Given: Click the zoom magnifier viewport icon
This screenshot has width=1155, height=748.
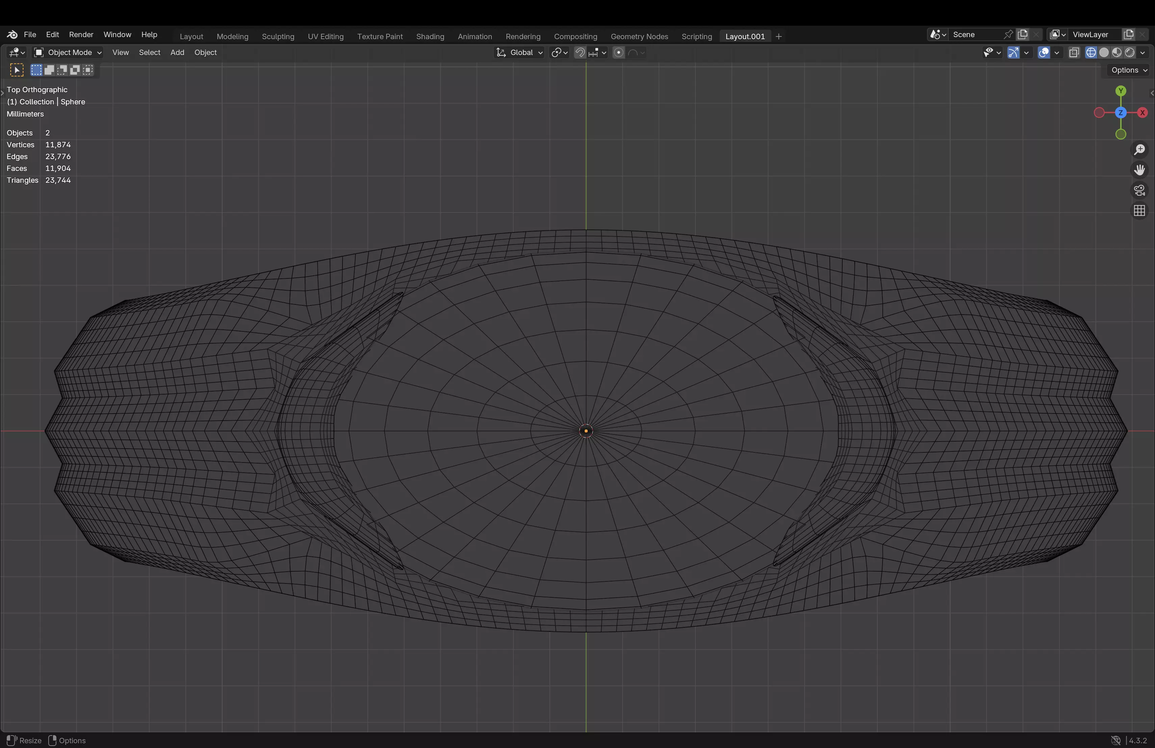Looking at the screenshot, I should click(x=1139, y=150).
